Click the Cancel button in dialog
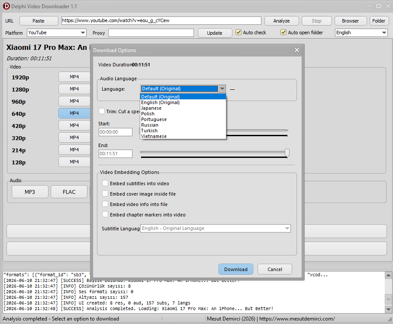Screen dimensions: 393x324 [x=275, y=269]
